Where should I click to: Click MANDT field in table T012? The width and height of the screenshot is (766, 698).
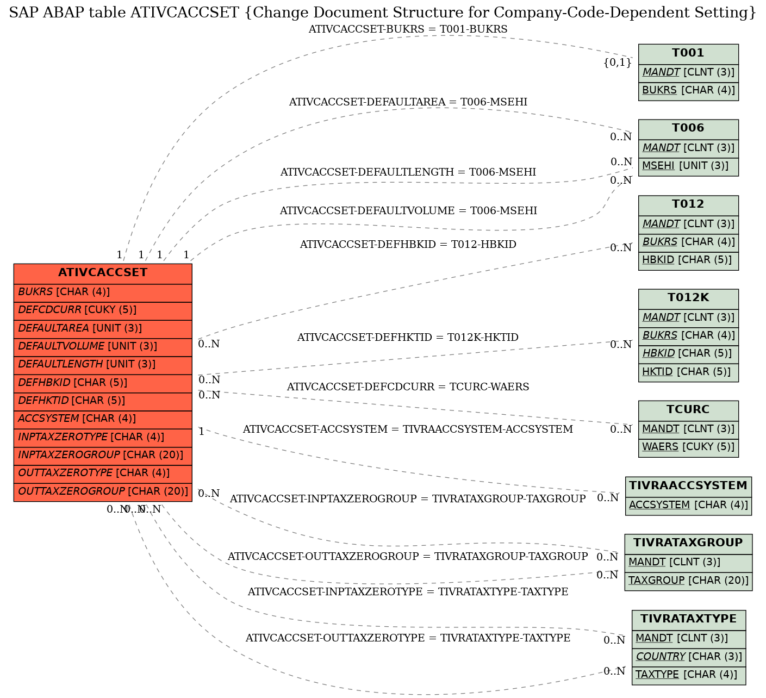688,224
